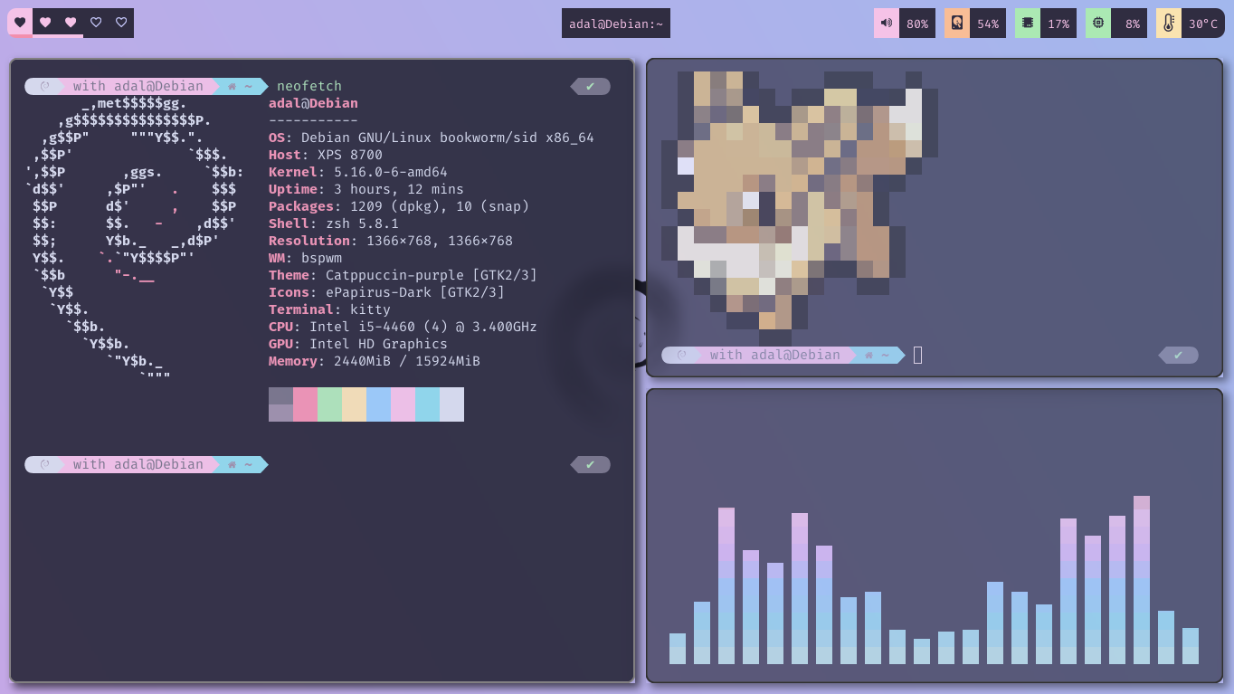
Task: Click the swirl icon in the pixel-art terminal prompt
Action: (x=680, y=355)
